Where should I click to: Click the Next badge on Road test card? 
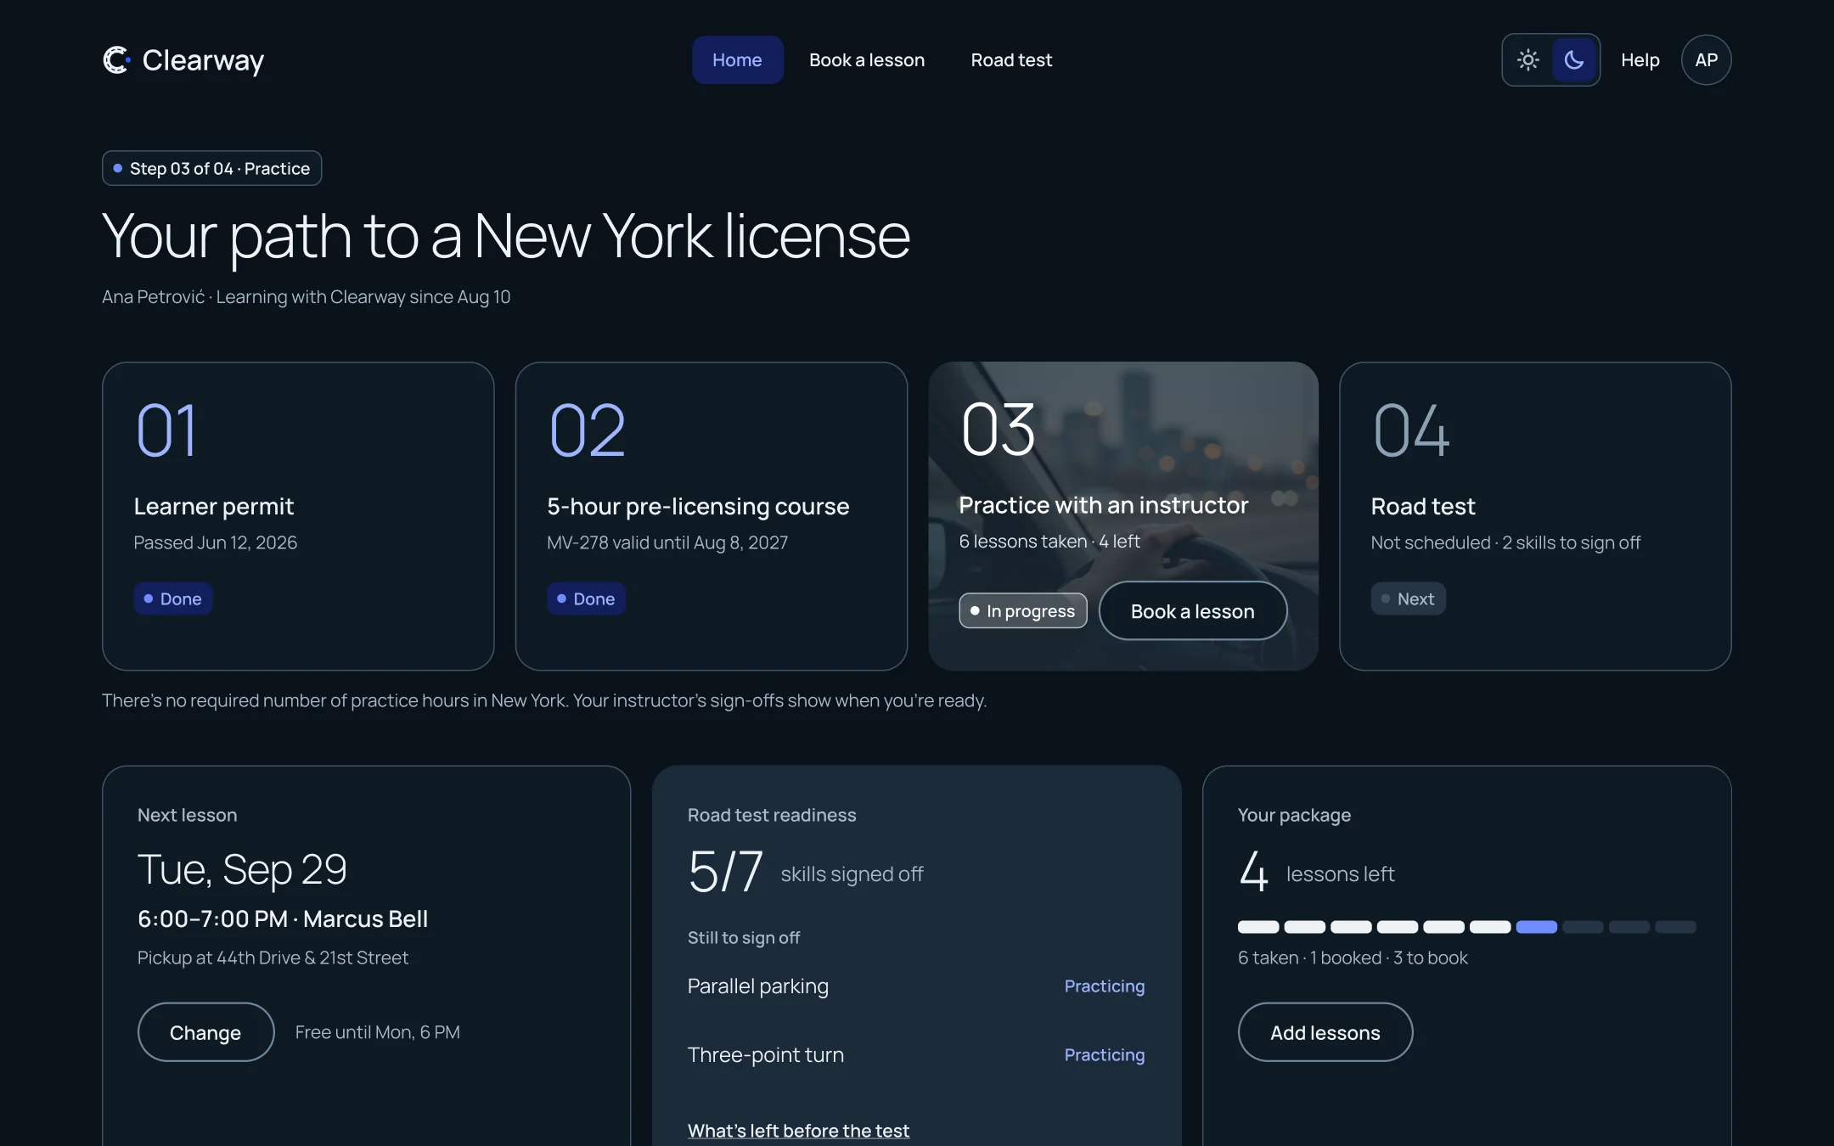[1408, 598]
